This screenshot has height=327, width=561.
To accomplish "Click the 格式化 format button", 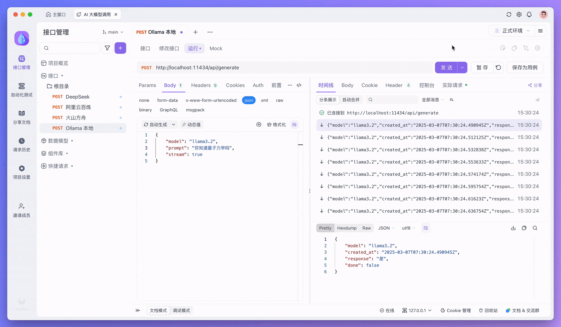I will coord(276,125).
